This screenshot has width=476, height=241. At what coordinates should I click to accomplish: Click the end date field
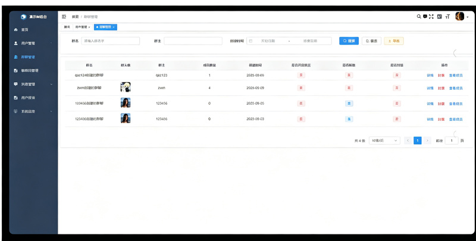point(310,41)
